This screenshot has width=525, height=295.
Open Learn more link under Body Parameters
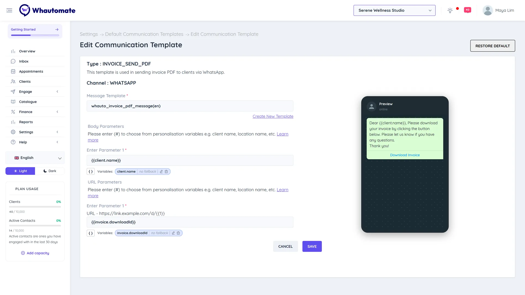tap(282, 134)
